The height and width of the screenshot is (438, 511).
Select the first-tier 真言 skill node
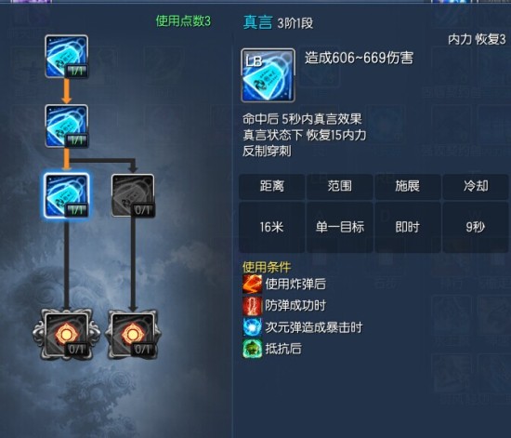pyautogui.click(x=67, y=57)
